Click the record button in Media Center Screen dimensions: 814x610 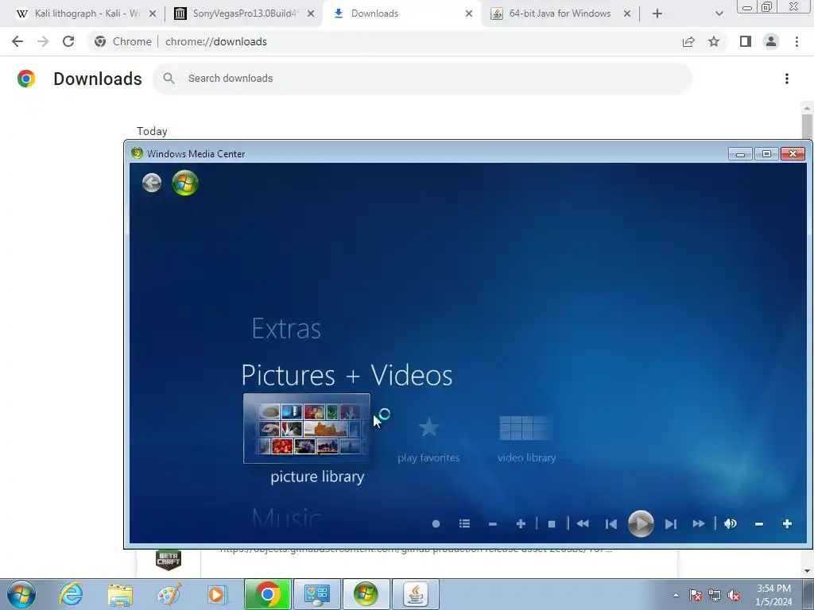click(436, 524)
